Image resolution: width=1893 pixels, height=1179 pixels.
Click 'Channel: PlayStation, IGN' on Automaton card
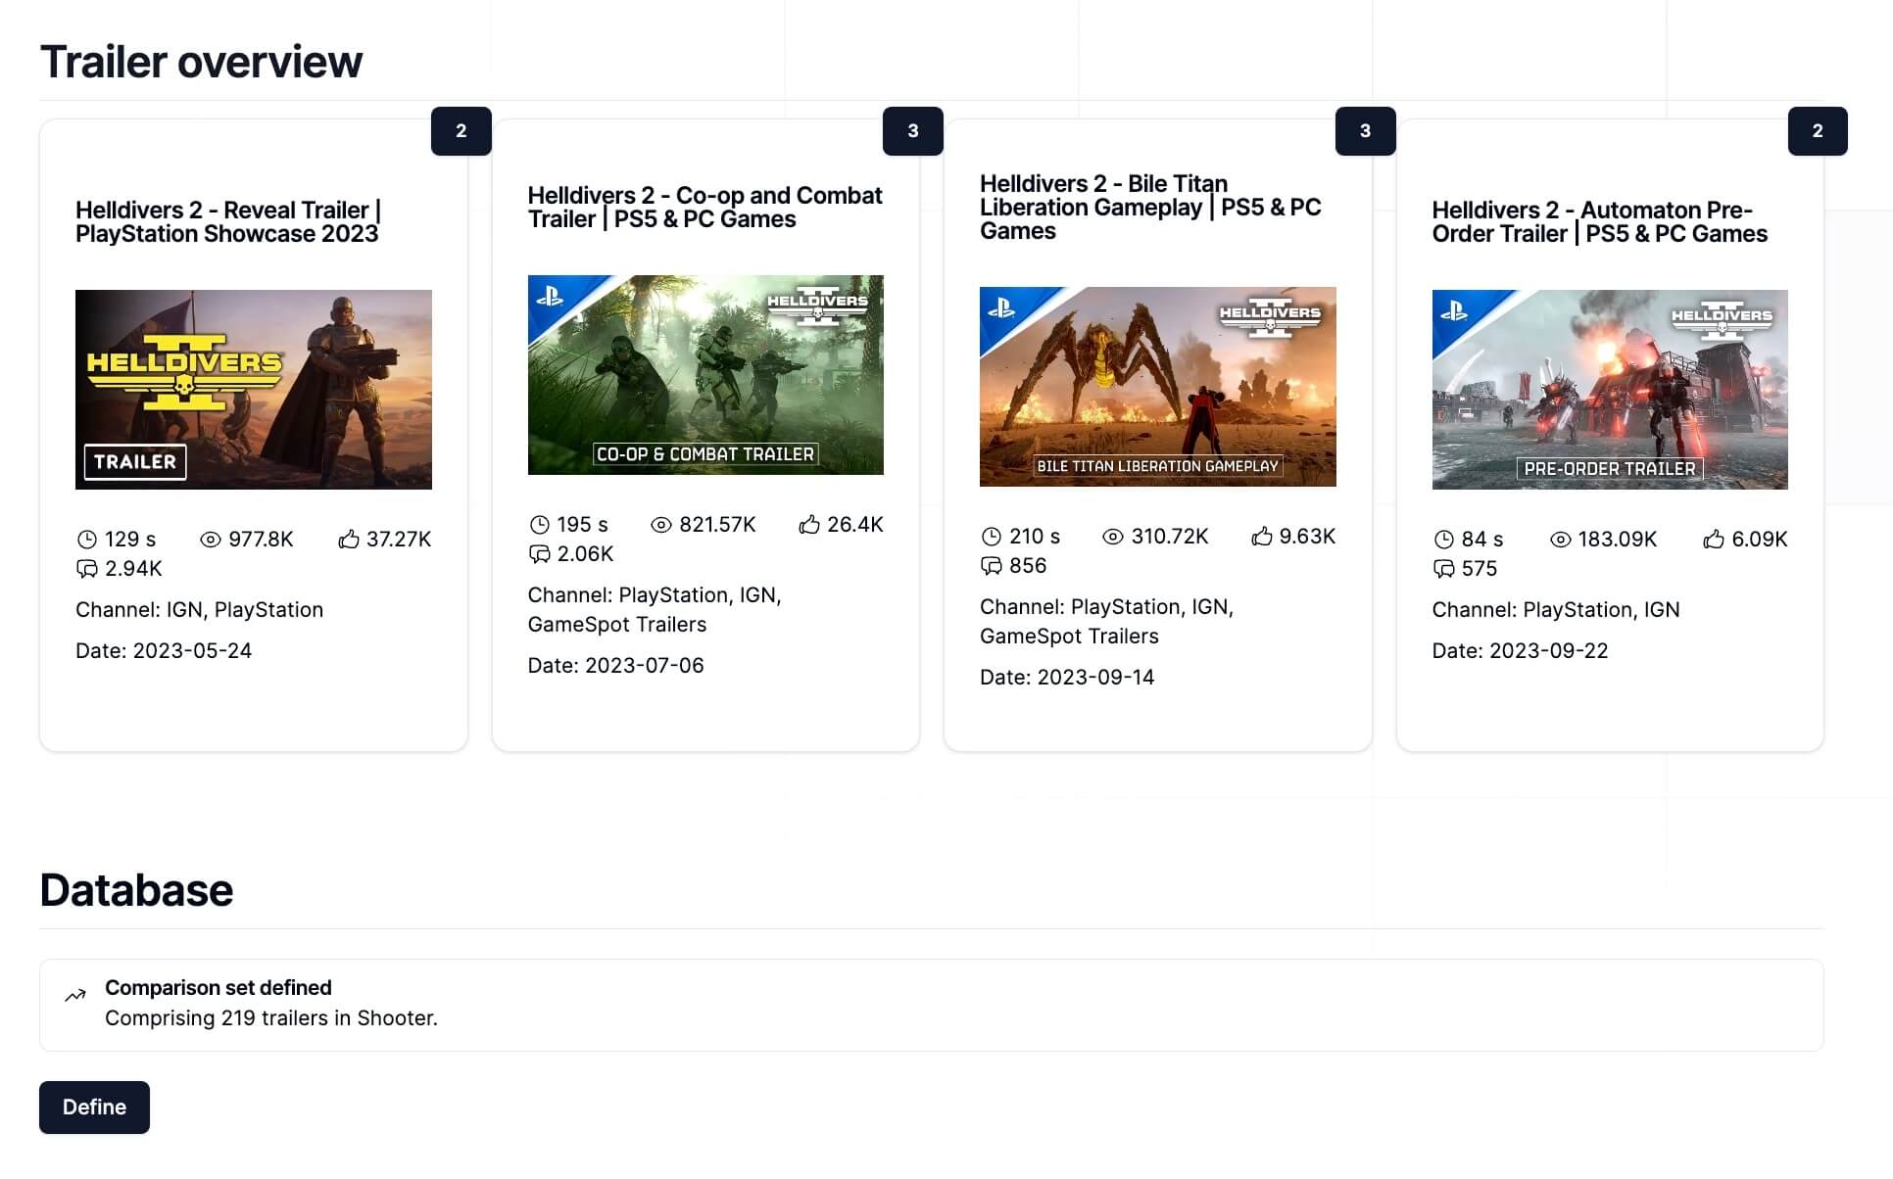point(1556,610)
